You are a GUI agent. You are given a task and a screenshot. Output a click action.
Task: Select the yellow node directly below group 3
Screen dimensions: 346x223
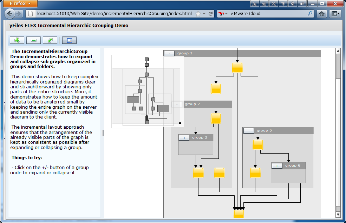pyautogui.click(x=198, y=173)
